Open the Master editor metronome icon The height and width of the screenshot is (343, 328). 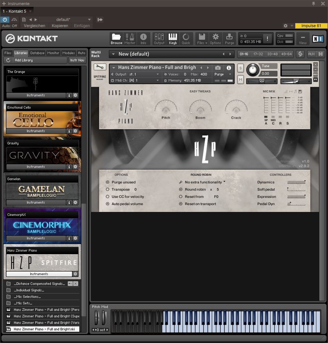click(130, 39)
